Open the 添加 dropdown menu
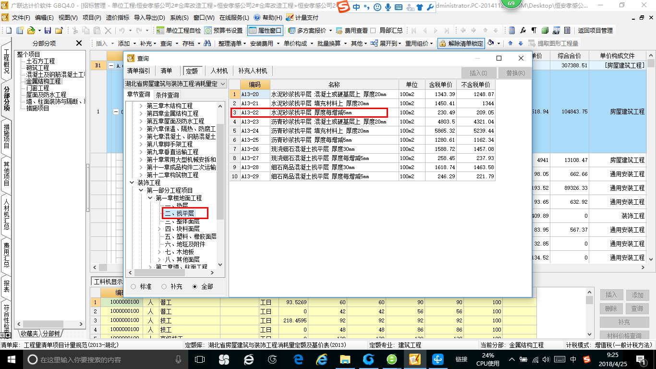 [x=126, y=43]
